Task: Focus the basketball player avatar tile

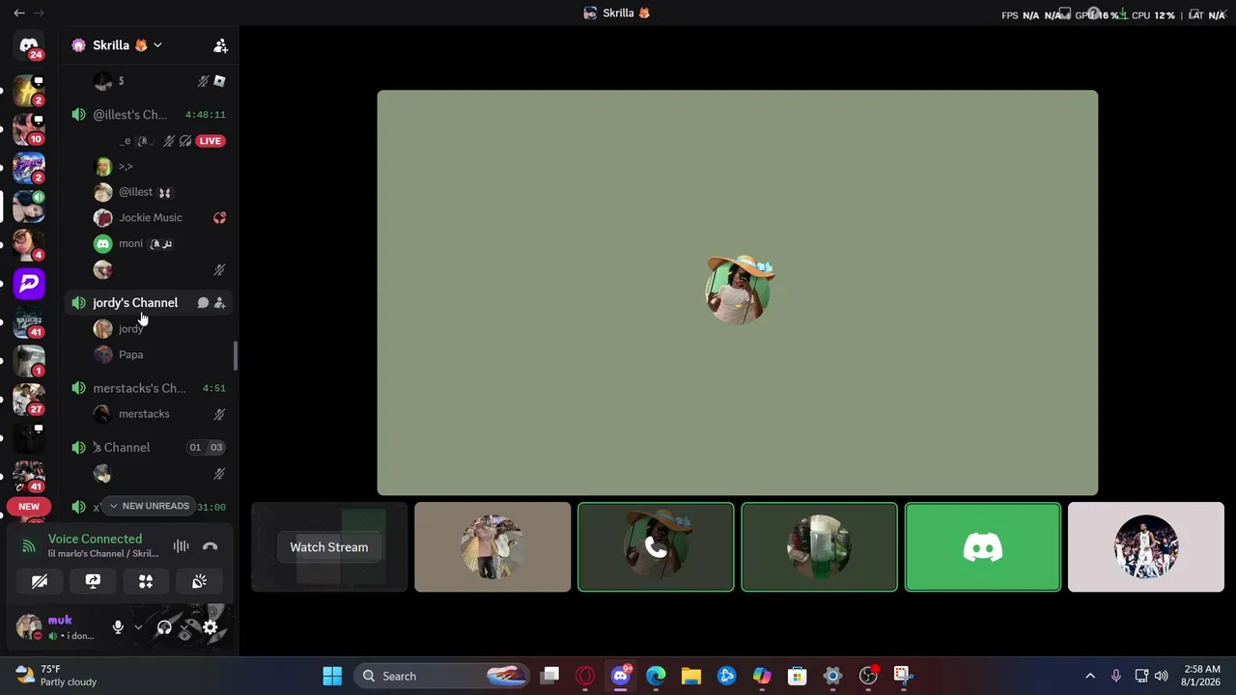Action: pos(1146,547)
